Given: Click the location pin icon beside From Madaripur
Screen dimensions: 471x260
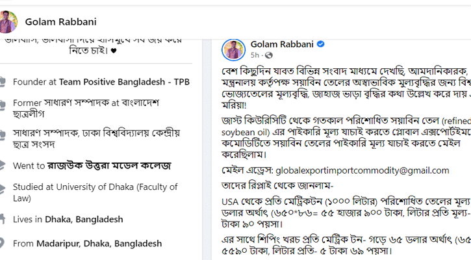Looking at the screenshot, I should (x=3, y=244).
